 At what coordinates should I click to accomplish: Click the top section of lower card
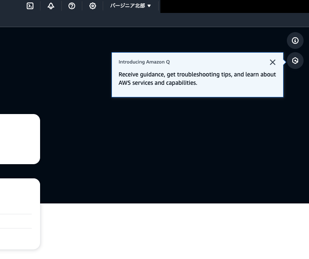pos(19,196)
